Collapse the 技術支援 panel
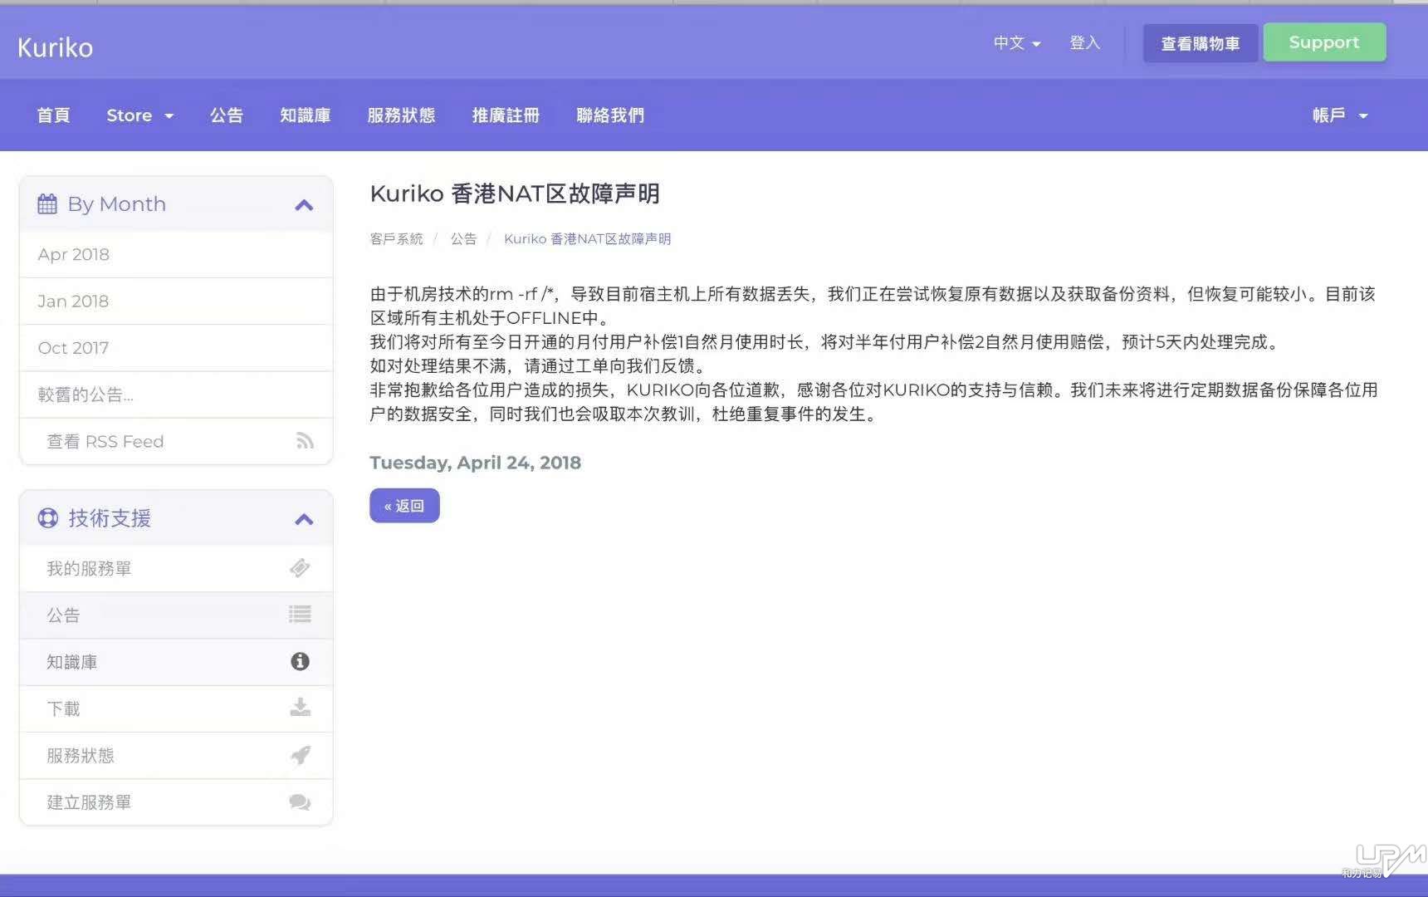 (x=304, y=519)
